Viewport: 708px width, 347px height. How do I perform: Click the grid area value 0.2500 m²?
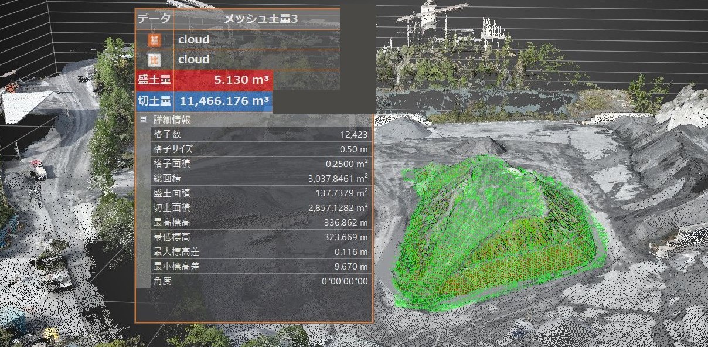click(347, 164)
